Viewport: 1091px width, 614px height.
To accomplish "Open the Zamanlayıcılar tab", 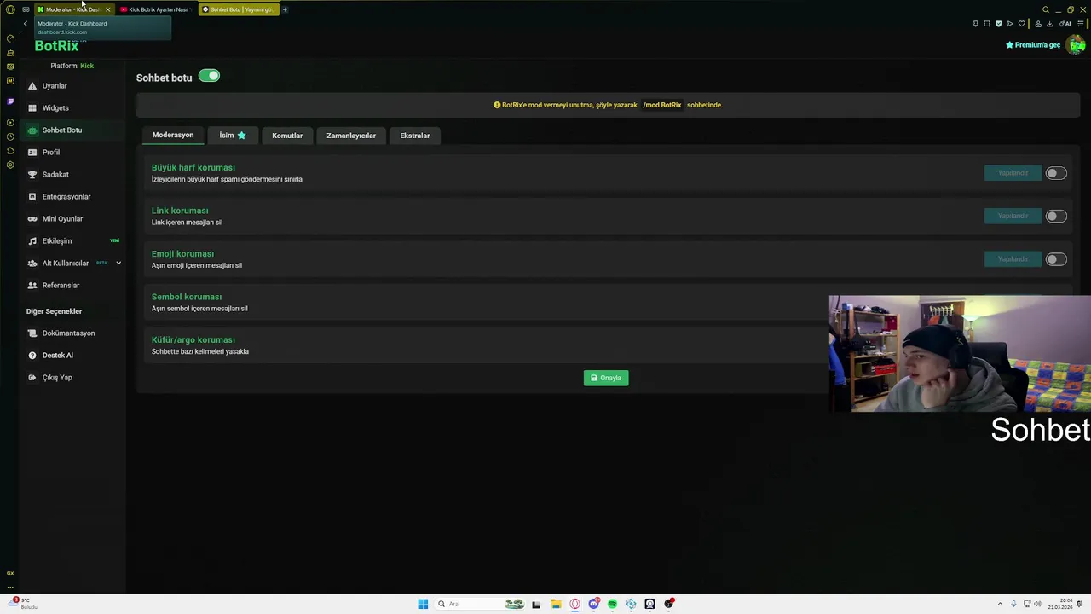I will click(351, 136).
